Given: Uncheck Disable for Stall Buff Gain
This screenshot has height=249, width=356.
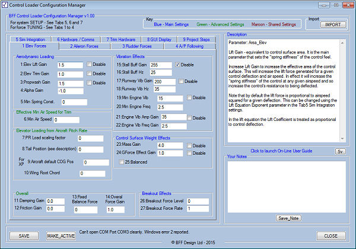Looking at the screenshot, I should click(179, 64).
